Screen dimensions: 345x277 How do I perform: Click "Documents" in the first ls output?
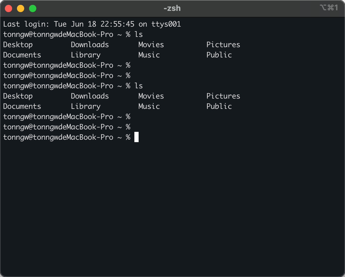[x=22, y=55]
